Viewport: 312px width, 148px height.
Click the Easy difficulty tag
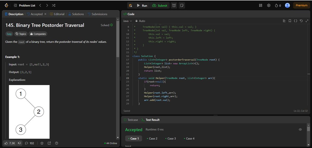(x=9, y=34)
